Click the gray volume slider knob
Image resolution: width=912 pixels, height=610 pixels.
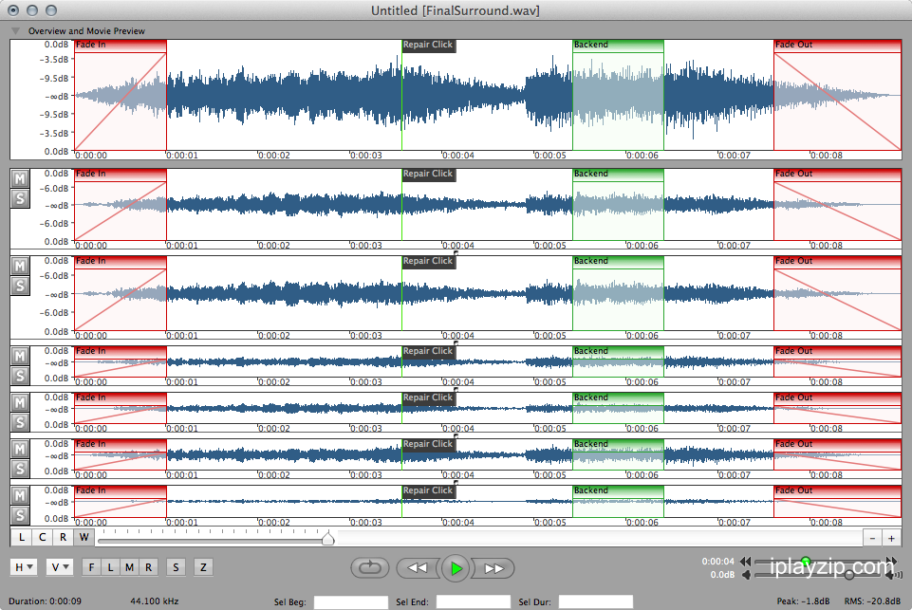[849, 575]
